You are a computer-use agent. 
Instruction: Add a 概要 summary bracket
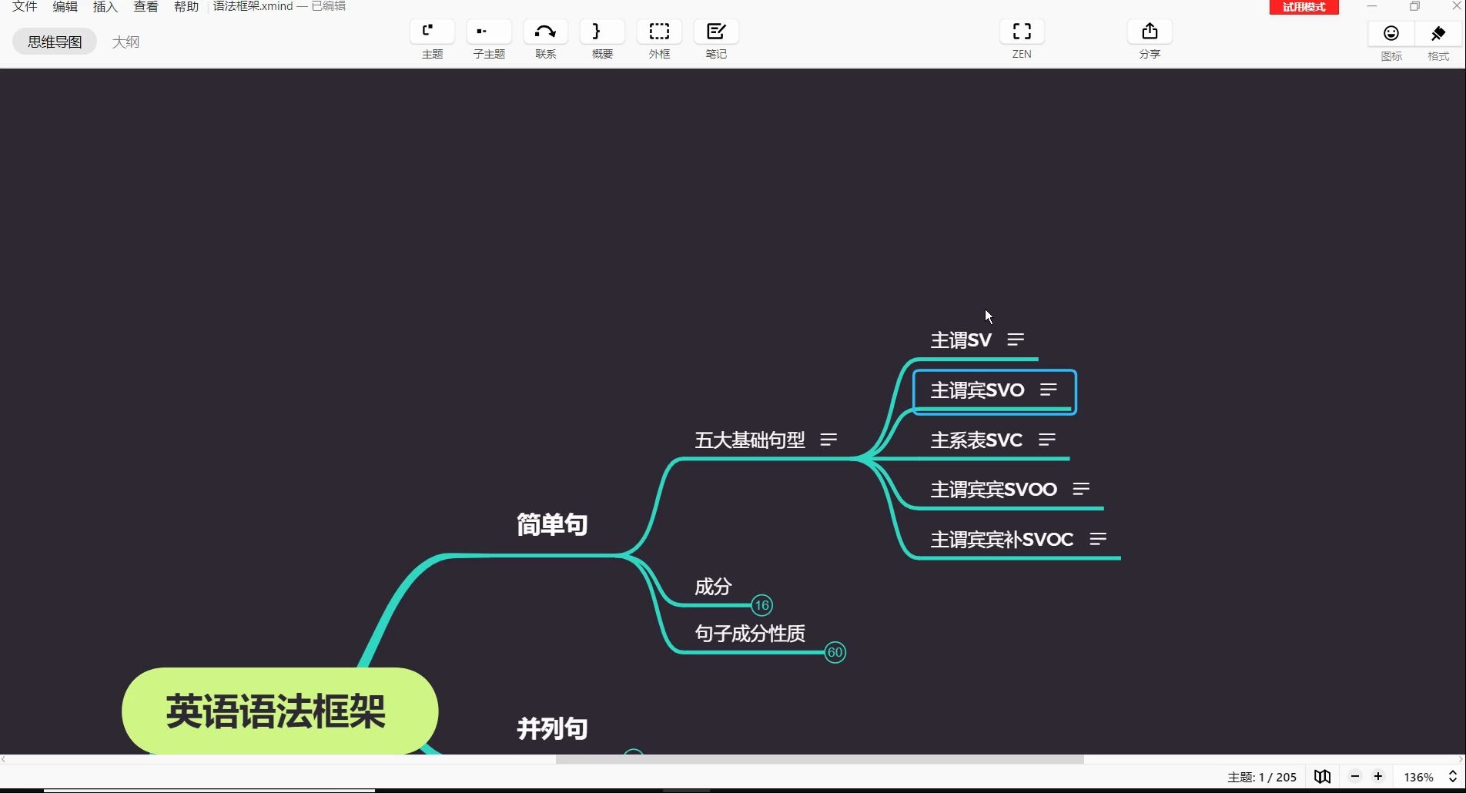602,32
